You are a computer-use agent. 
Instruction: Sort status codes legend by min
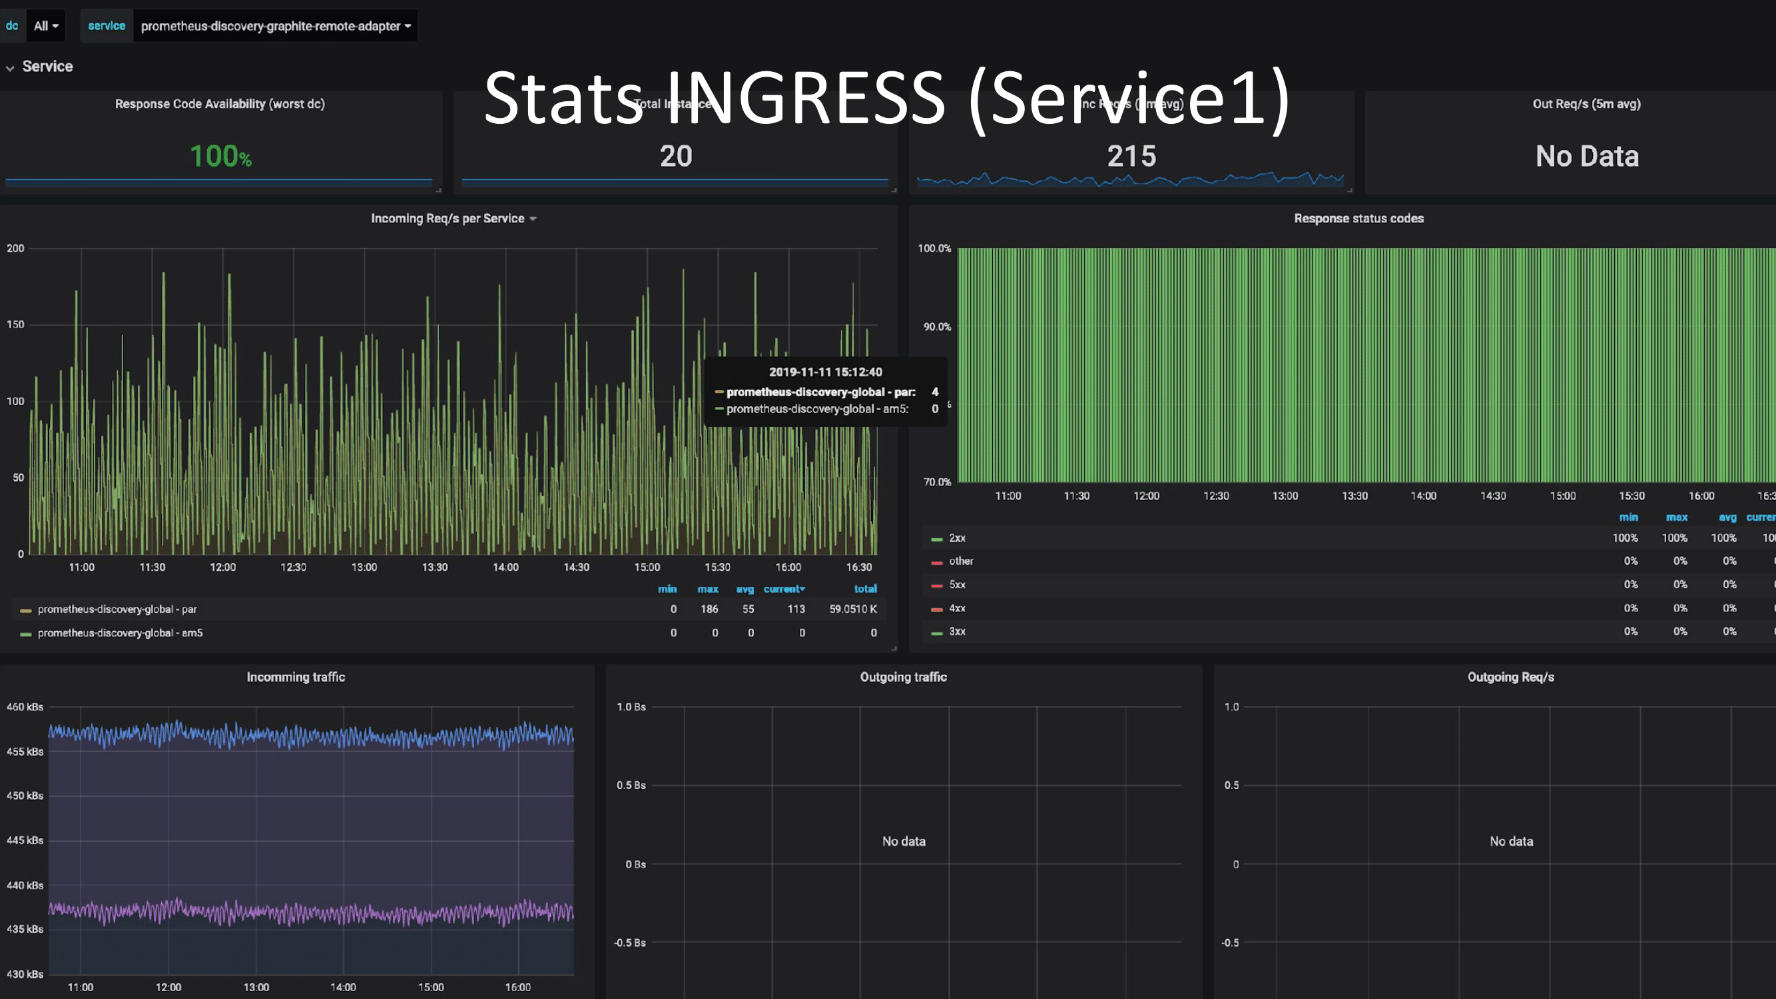1628,517
